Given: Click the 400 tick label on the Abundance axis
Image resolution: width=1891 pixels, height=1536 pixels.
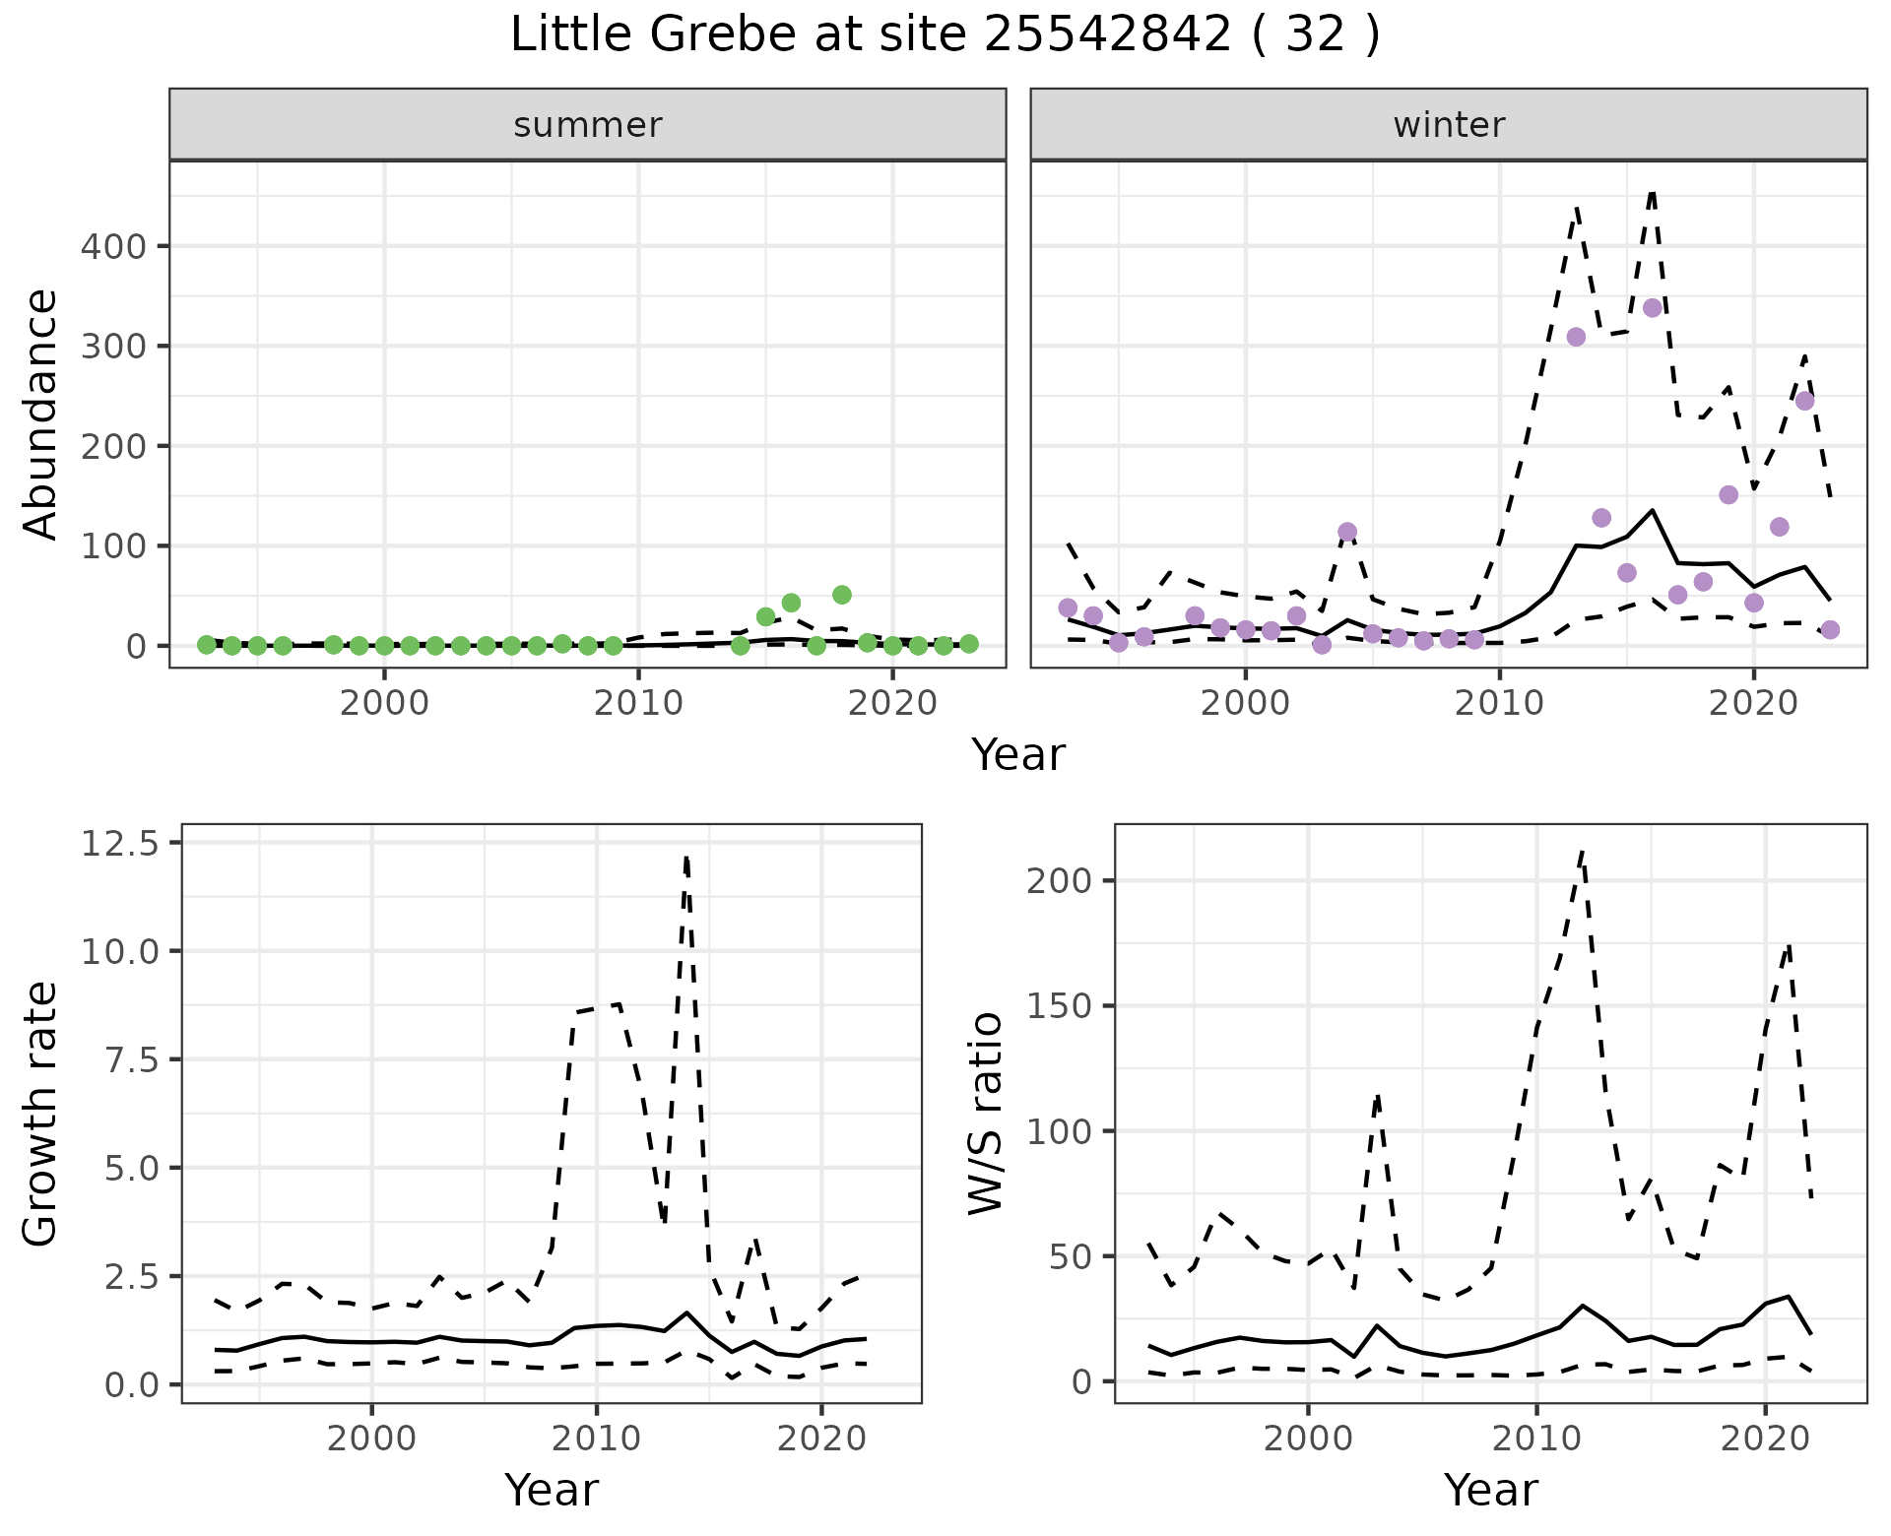Looking at the screenshot, I should tap(112, 246).
